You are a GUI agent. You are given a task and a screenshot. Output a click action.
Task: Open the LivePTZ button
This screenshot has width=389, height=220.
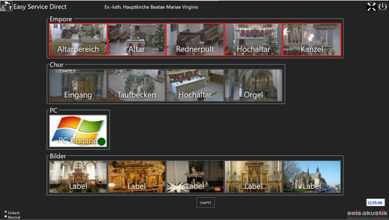(x=205, y=203)
